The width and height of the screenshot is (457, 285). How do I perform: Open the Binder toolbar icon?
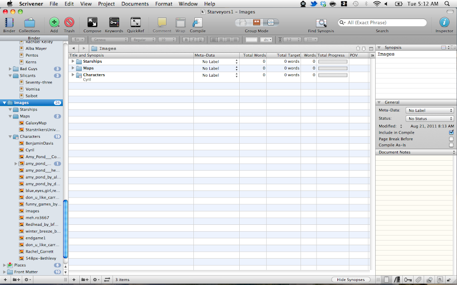(9, 22)
